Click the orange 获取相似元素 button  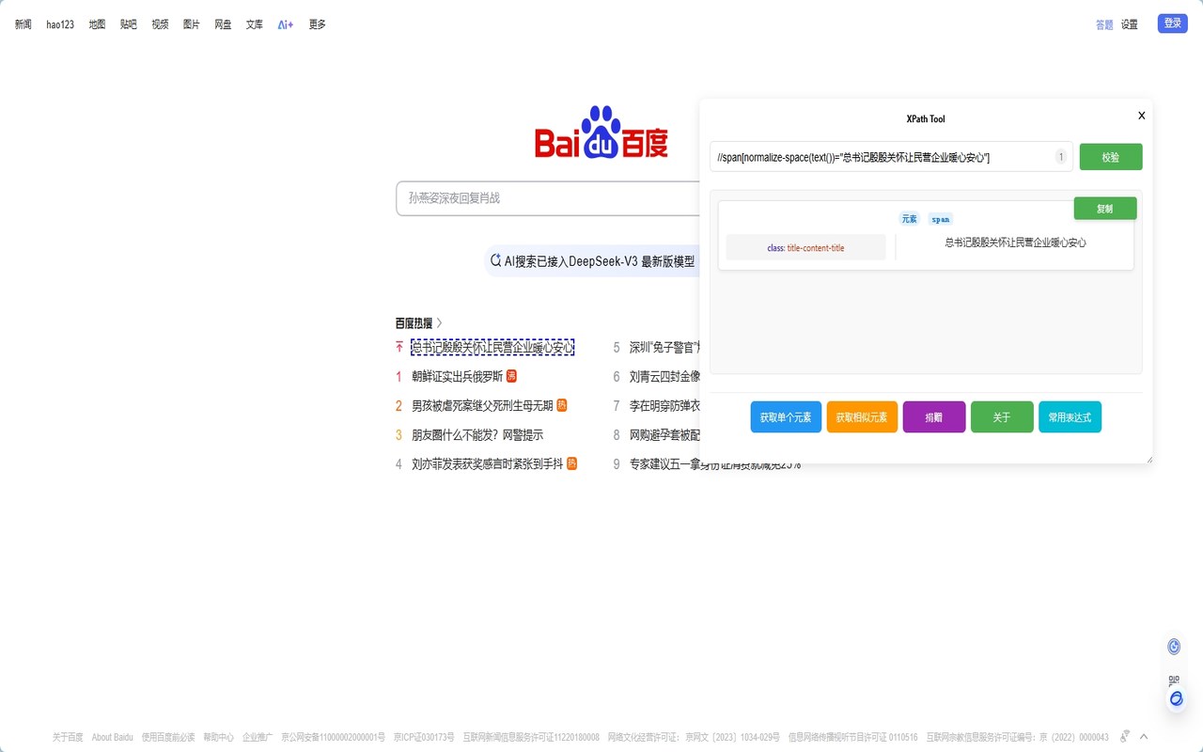[862, 417]
